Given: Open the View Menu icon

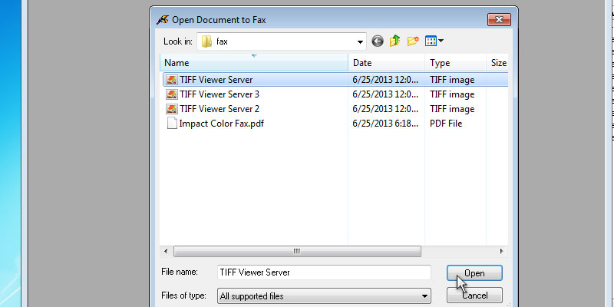Looking at the screenshot, I should (431, 41).
